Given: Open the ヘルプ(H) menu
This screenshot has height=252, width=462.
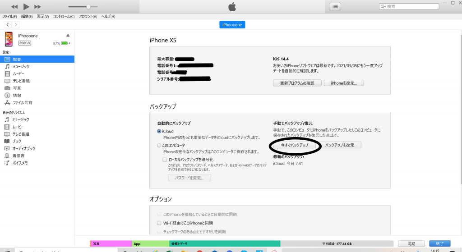Looking at the screenshot, I should pyautogui.click(x=108, y=17).
